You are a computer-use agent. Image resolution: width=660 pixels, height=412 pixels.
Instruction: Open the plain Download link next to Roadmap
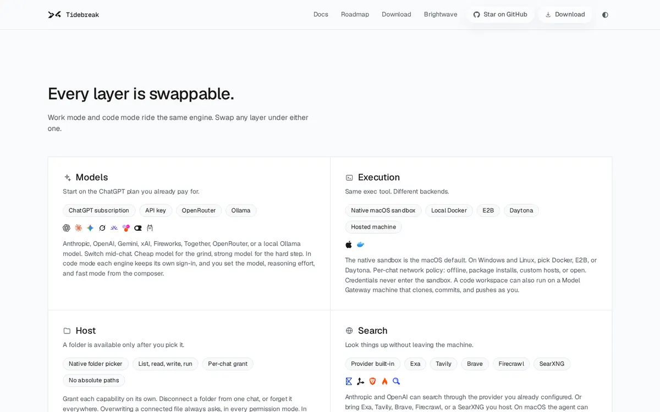397,15
